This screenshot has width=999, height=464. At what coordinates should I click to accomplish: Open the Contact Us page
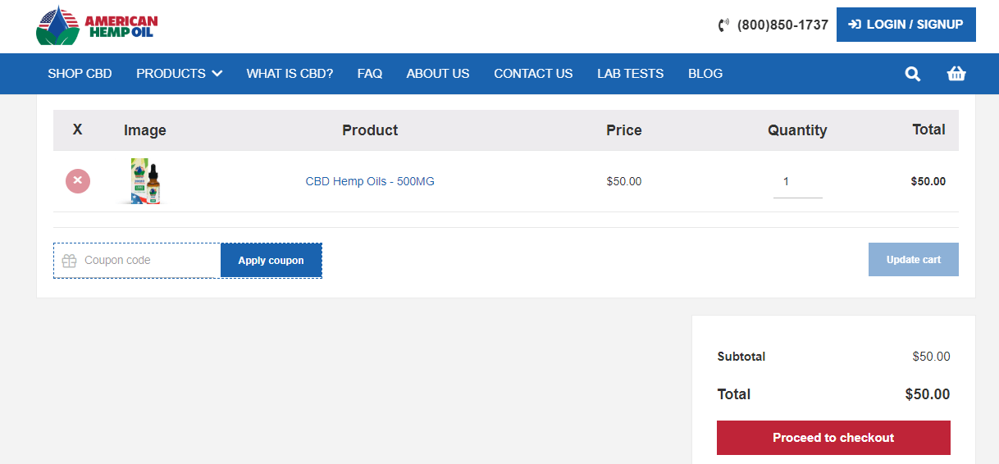tap(533, 74)
